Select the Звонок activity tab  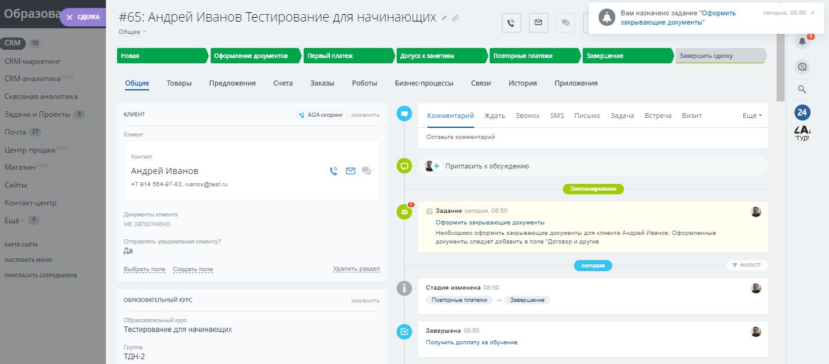pyautogui.click(x=527, y=116)
